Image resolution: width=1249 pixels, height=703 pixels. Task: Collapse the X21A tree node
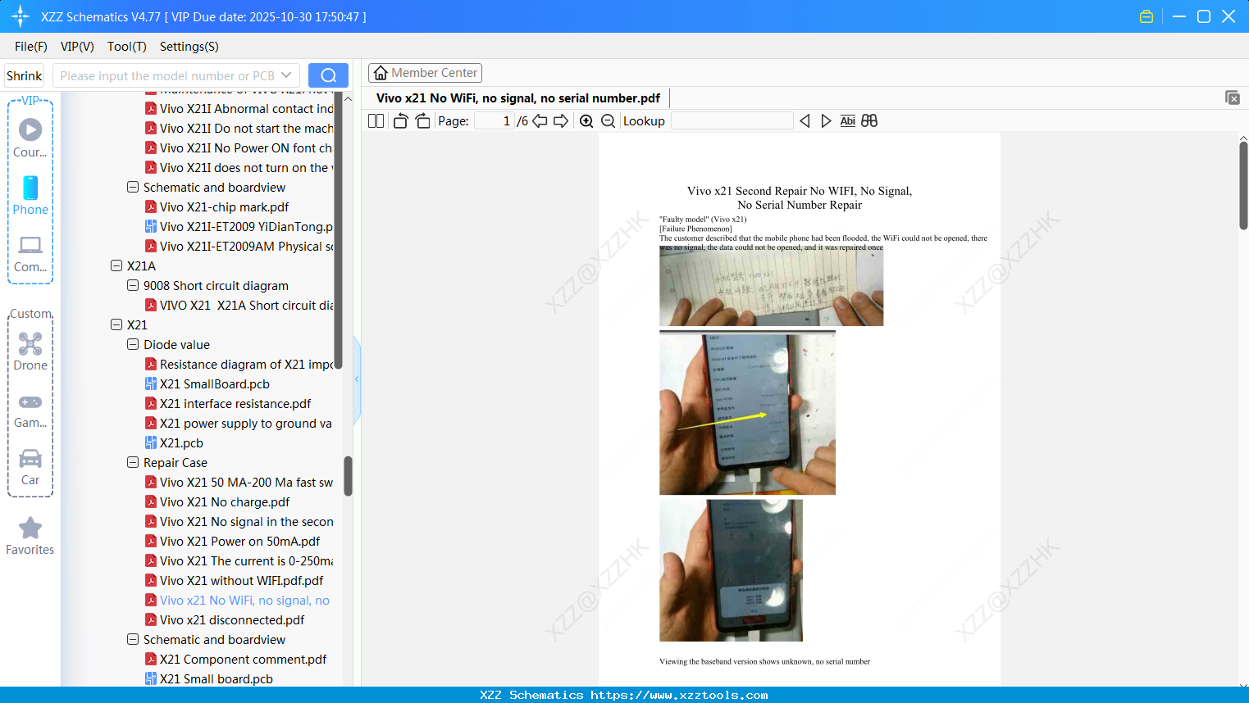tap(116, 265)
